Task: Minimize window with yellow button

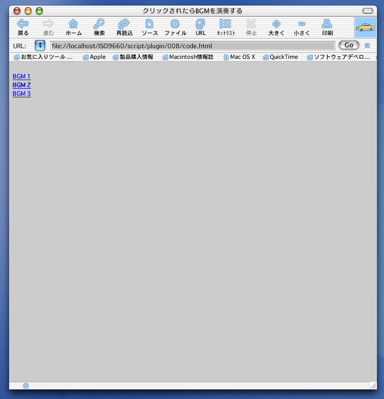Action: (x=28, y=11)
